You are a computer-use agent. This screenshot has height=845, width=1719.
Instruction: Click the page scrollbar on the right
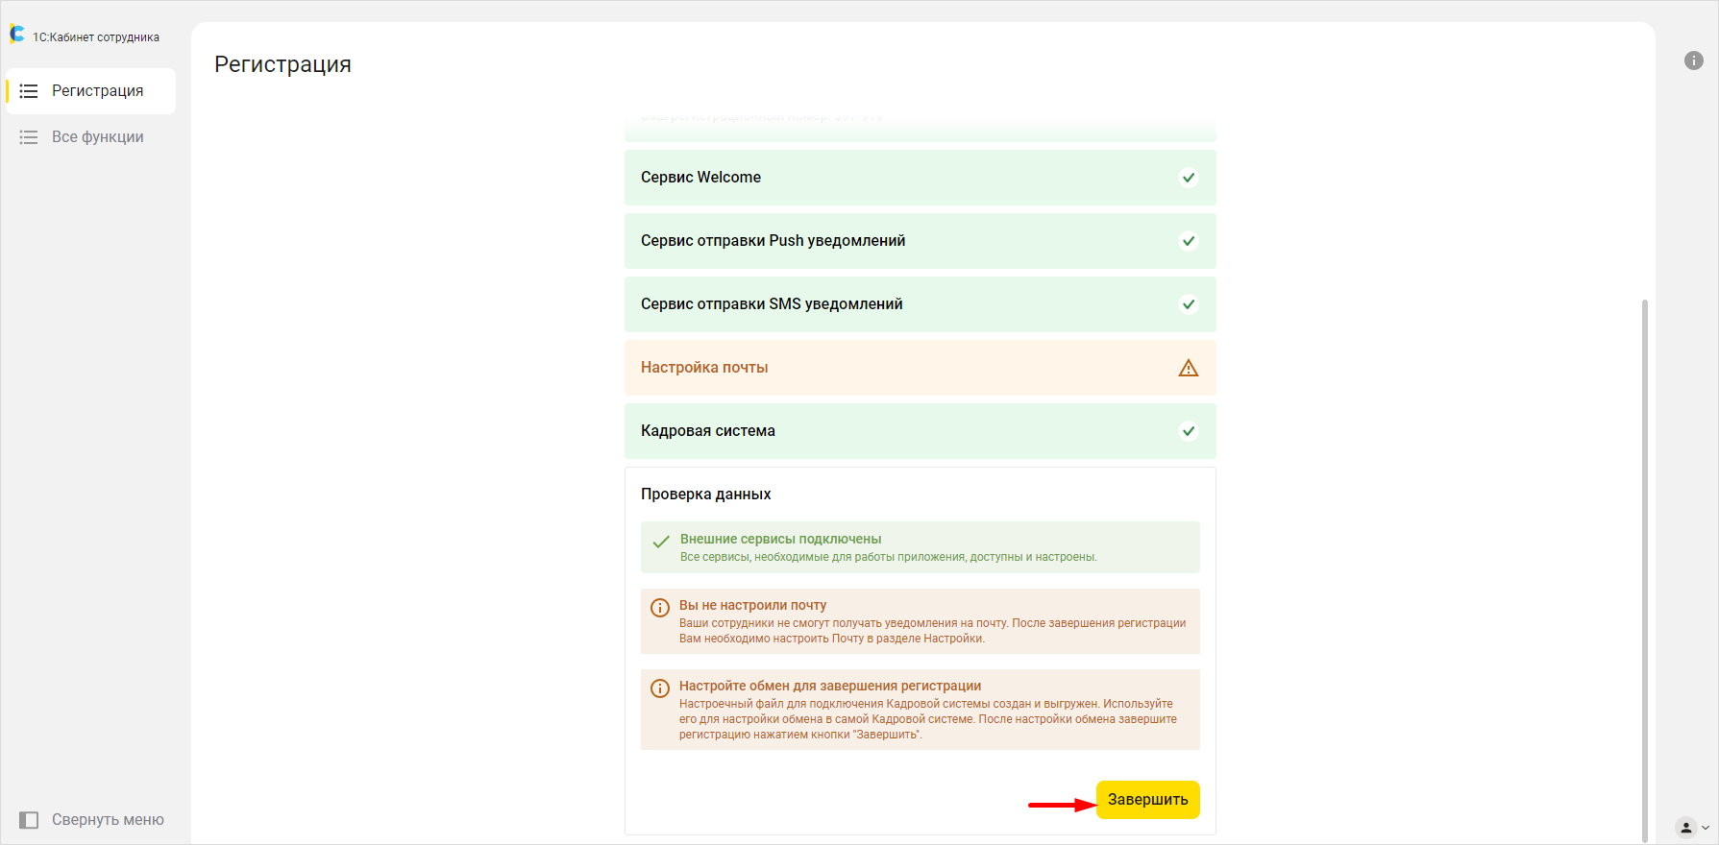tap(1645, 570)
